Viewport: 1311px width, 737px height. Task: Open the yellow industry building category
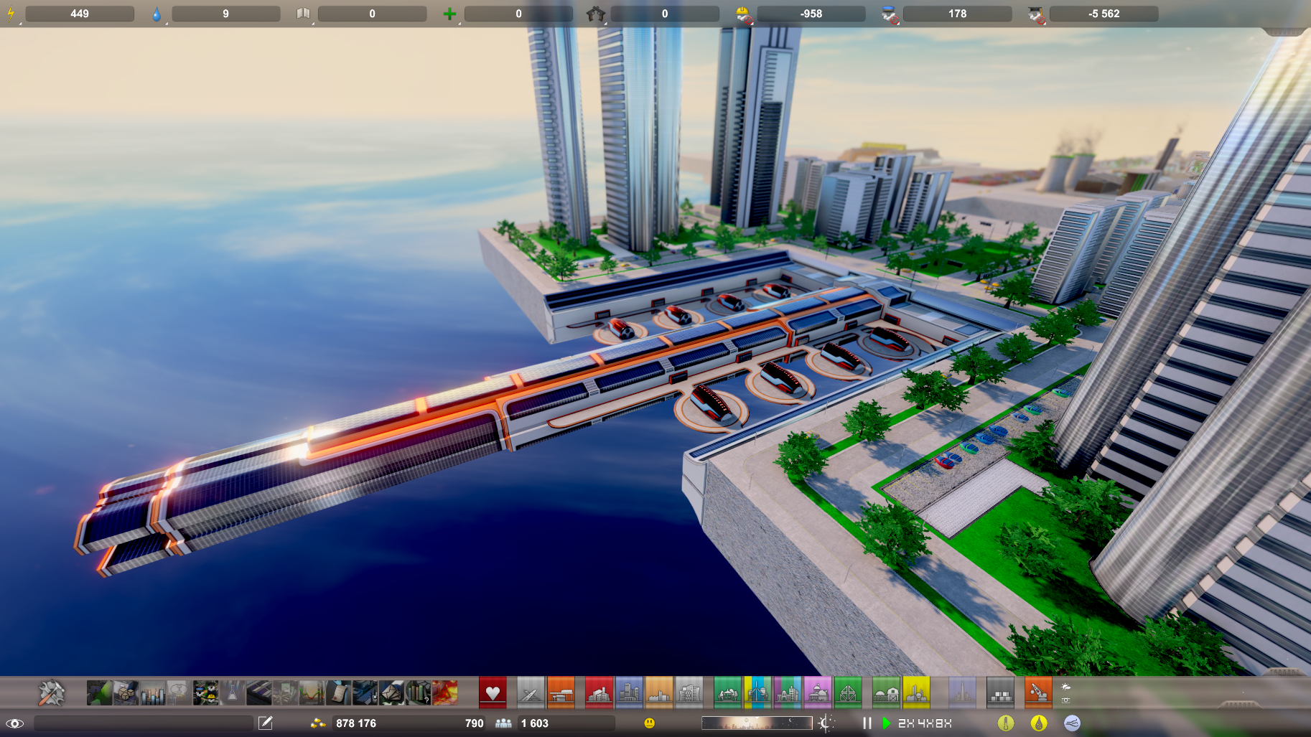click(x=916, y=693)
